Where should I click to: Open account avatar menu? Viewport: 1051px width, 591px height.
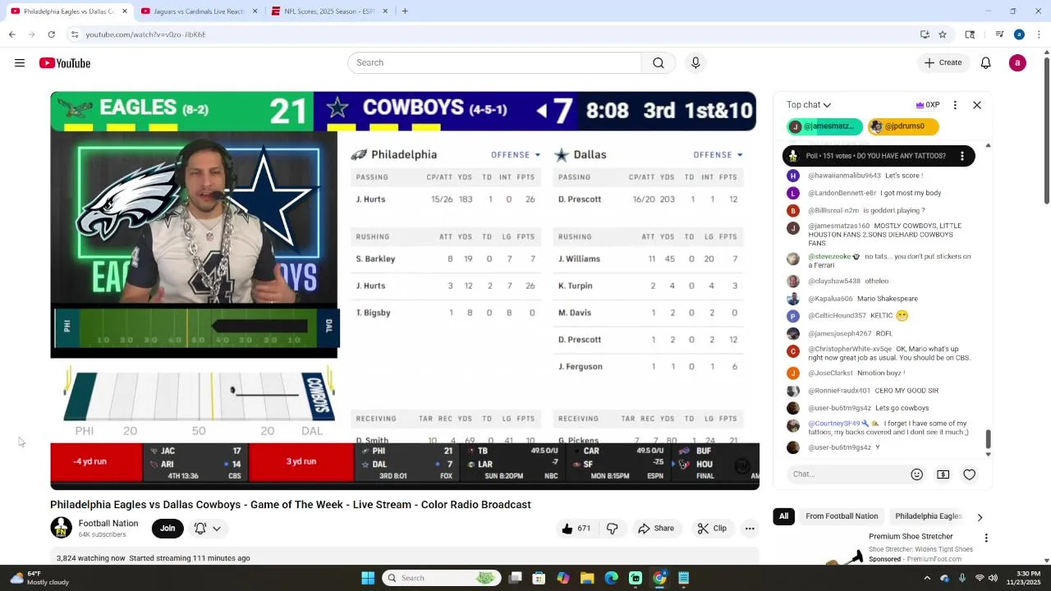pyautogui.click(x=1017, y=63)
